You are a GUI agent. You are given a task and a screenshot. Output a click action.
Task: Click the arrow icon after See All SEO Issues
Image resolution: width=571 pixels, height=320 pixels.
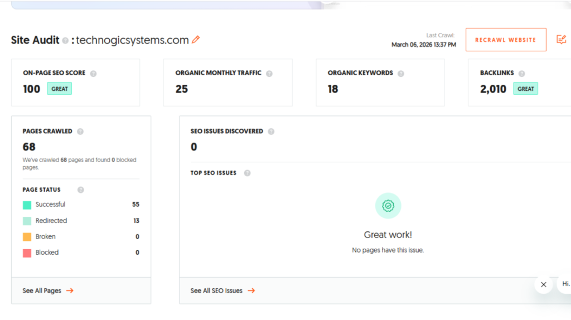pyautogui.click(x=251, y=290)
